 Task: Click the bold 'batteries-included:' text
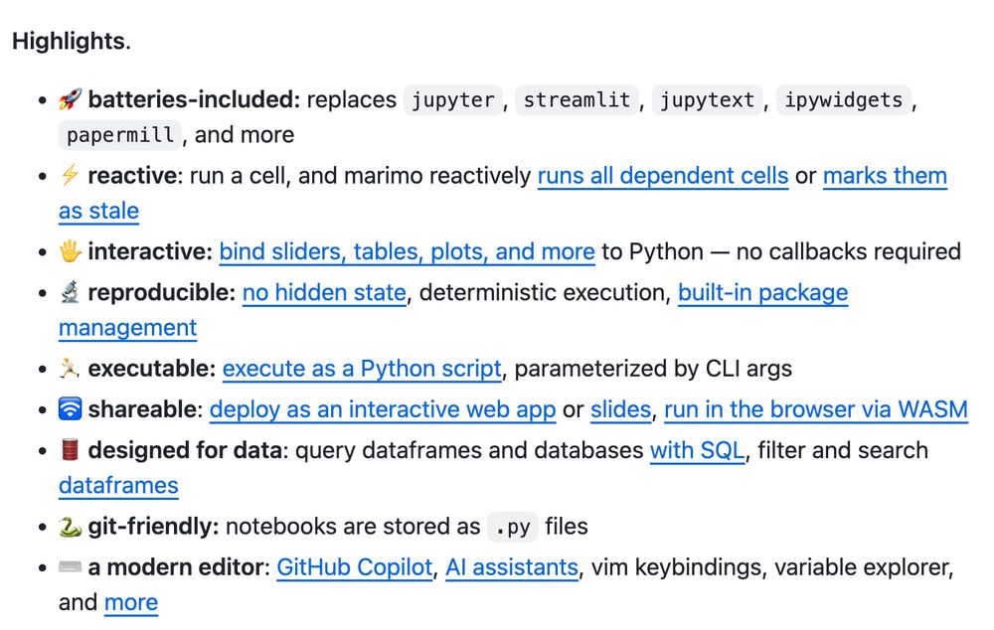[x=194, y=99]
